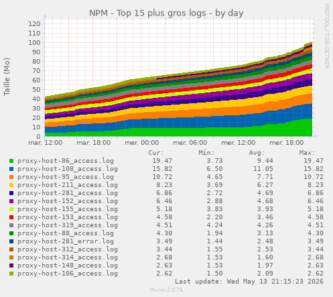Viewport: 333px width, 297px height.
Task: Select the proxy-host-152_access.log label
Action: 68,201
